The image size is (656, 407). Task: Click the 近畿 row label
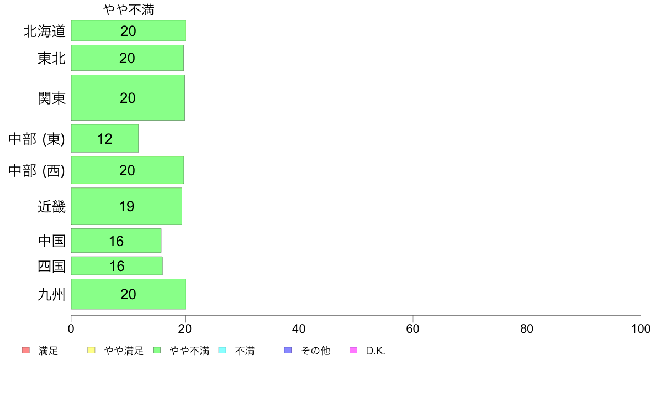(x=51, y=206)
